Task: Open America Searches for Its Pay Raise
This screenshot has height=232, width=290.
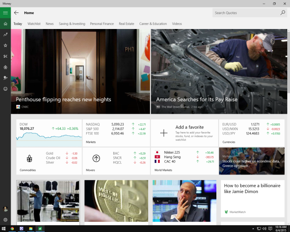Action: tap(219, 71)
